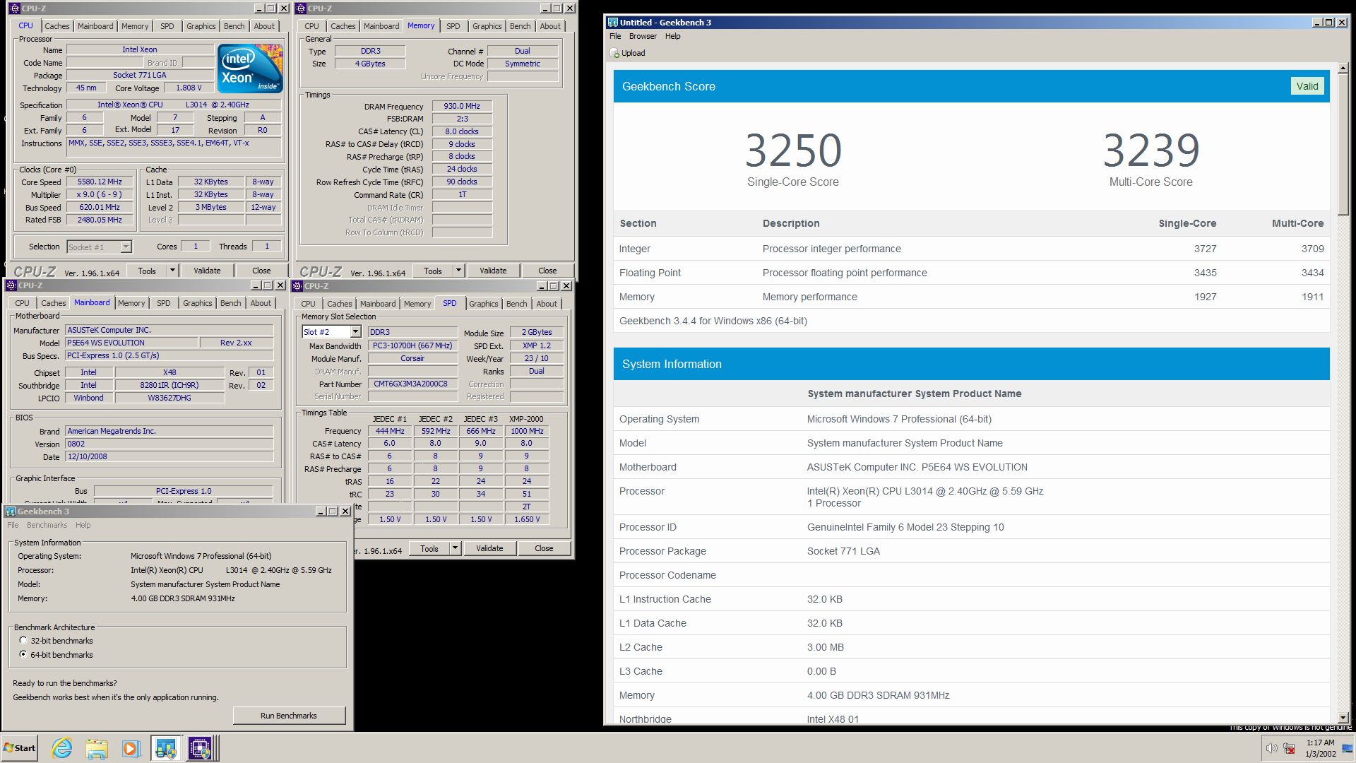1356x763 pixels.
Task: Click the Cores count field
Action: coord(196,246)
